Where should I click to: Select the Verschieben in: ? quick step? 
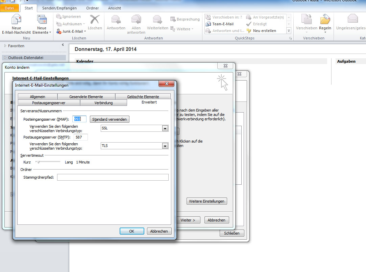pos(224,17)
